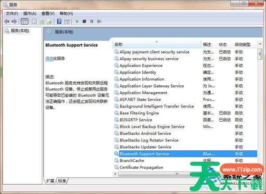
Task: Open the 查看(V) menu
Action: pyautogui.click(x=48, y=13)
